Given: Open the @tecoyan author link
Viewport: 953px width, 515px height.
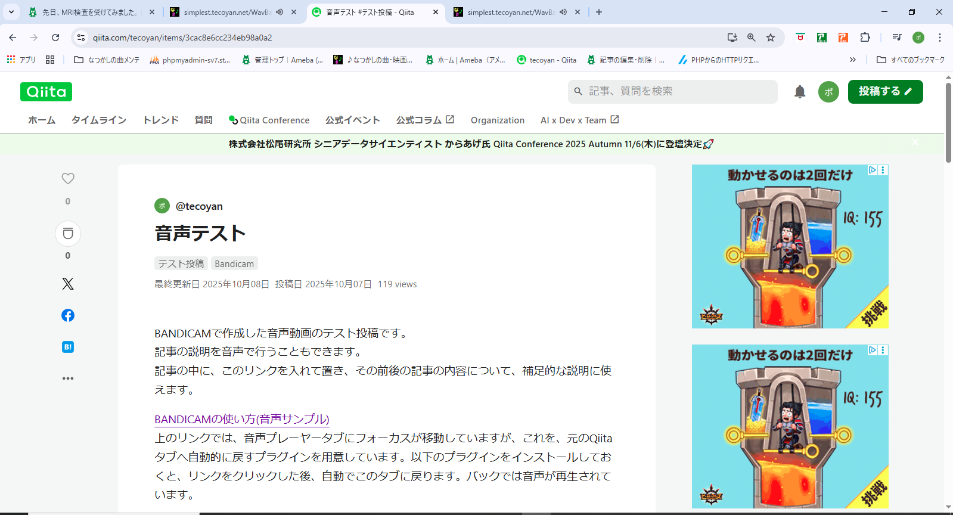Looking at the screenshot, I should [x=199, y=206].
